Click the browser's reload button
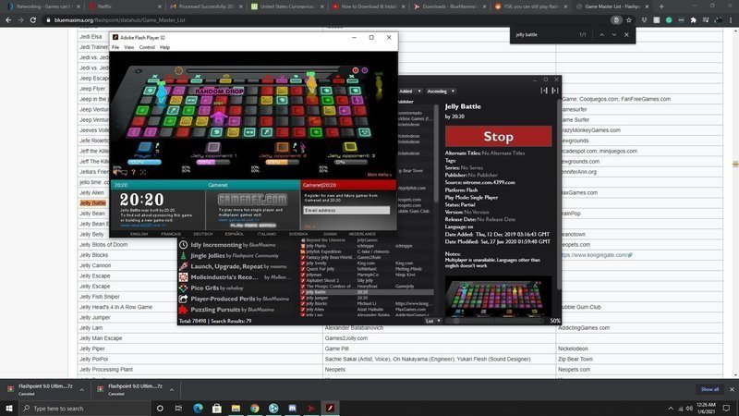The width and height of the screenshot is (739, 416). coord(33,20)
